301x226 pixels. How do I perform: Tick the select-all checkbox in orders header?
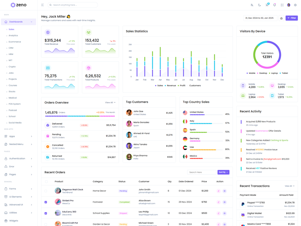point(46,182)
